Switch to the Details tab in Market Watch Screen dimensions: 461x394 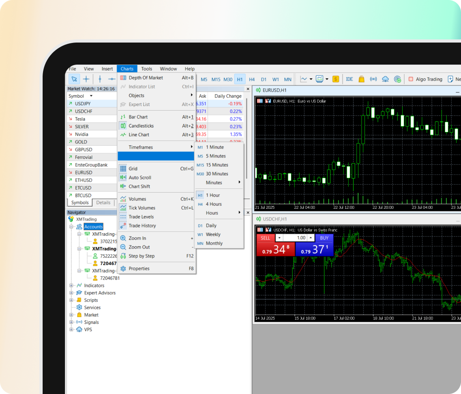(103, 203)
